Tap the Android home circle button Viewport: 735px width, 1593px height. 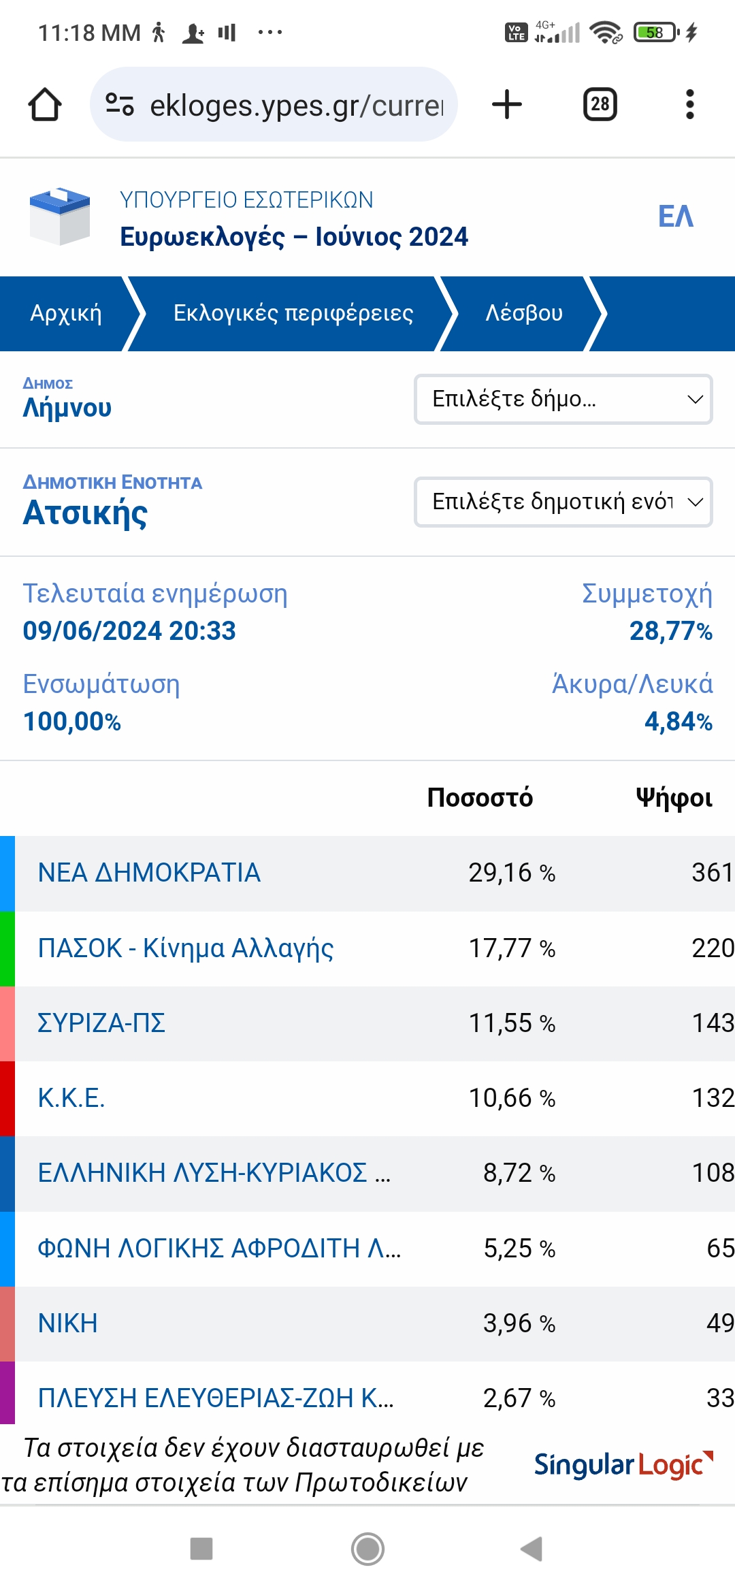pos(367,1549)
